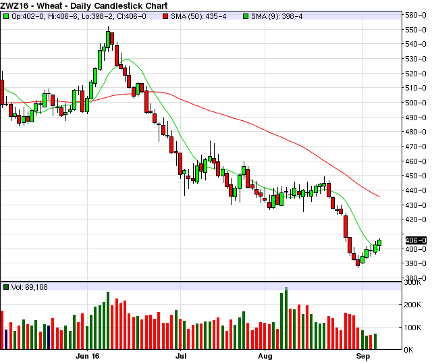432x362 pixels.
Task: Click the 440-0 price axis label
Action: point(416,190)
